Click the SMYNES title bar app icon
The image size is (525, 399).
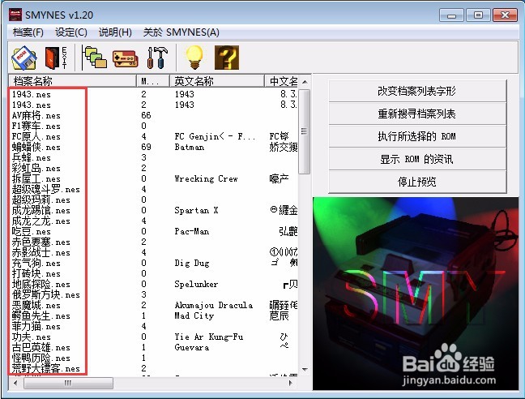click(x=15, y=15)
